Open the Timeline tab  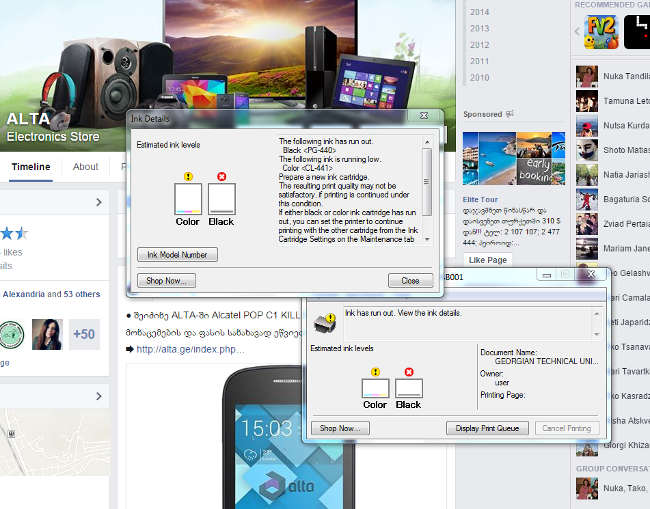(x=31, y=167)
